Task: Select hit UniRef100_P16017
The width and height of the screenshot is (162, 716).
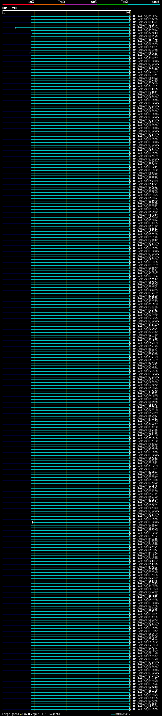Action: (145, 312)
